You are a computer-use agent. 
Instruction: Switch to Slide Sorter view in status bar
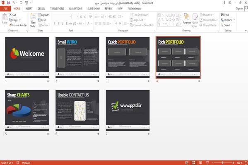pos(194,163)
